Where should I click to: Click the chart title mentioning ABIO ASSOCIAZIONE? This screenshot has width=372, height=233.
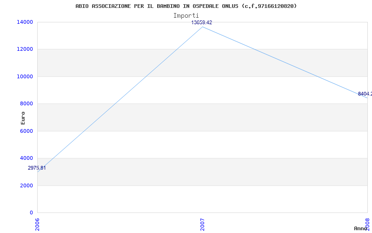coord(186,6)
